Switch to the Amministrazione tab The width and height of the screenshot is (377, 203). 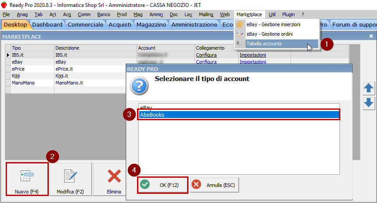194,25
